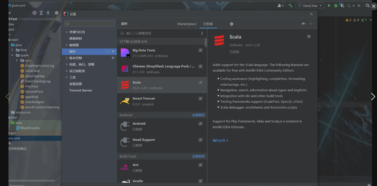377x186 pixels.
Task: Toggle Smart Tomcat plugin checkbox
Action: click(200, 99)
